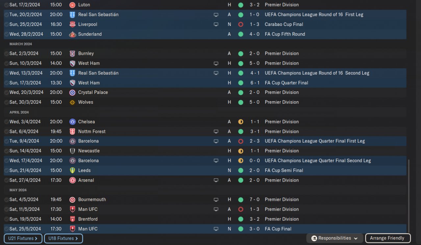This screenshot has width=421, height=245.
Task: Click the draw indicator for Newcastle match
Action: (x=241, y=151)
